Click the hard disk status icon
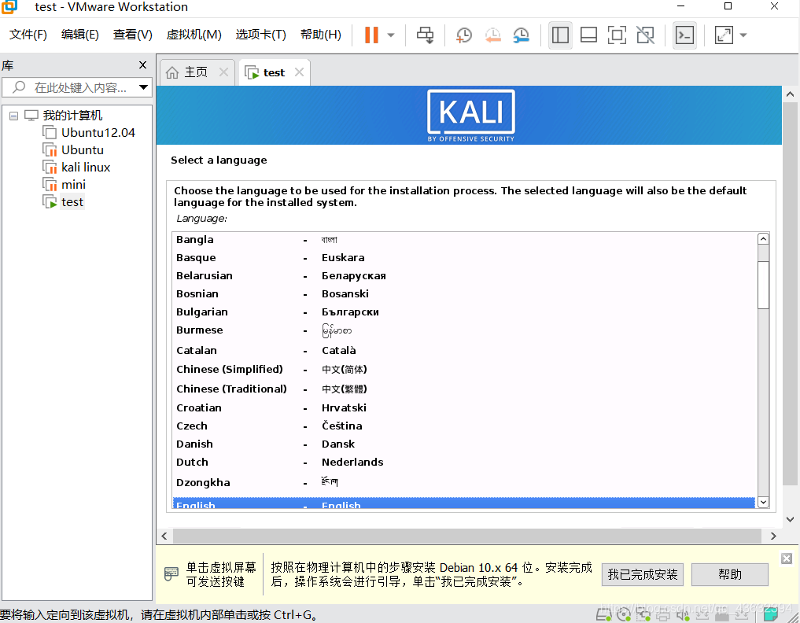The image size is (800, 623). 604,614
